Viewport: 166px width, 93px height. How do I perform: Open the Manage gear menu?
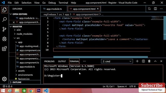click(4, 79)
